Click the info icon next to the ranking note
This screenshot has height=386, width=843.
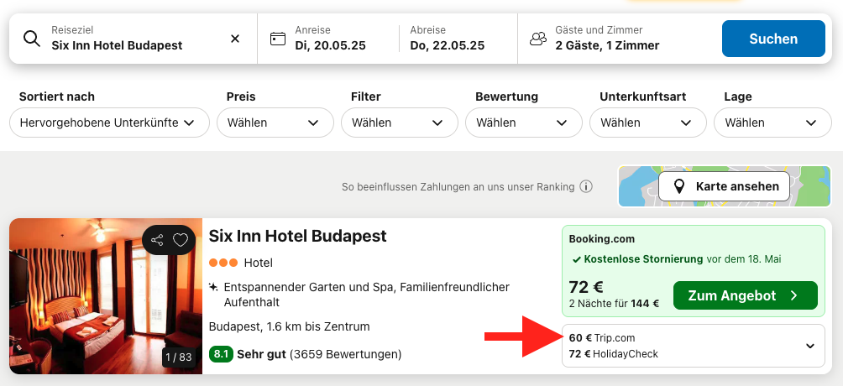587,186
